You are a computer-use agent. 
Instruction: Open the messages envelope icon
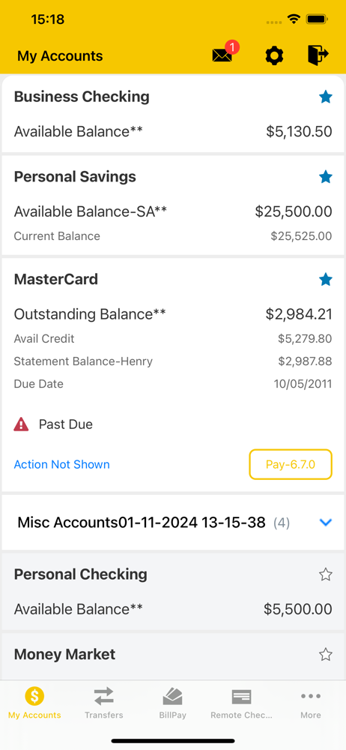(x=222, y=55)
